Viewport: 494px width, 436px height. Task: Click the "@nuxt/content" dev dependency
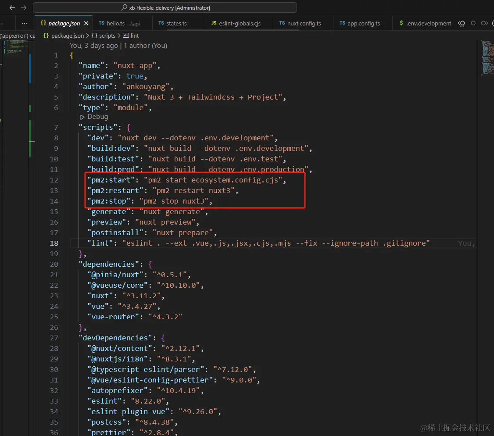point(119,348)
